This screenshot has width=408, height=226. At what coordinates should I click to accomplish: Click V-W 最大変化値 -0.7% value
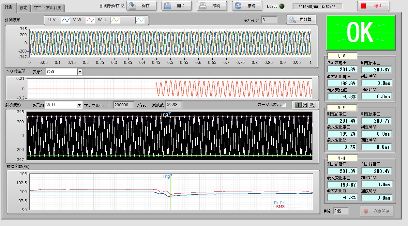coord(342,147)
